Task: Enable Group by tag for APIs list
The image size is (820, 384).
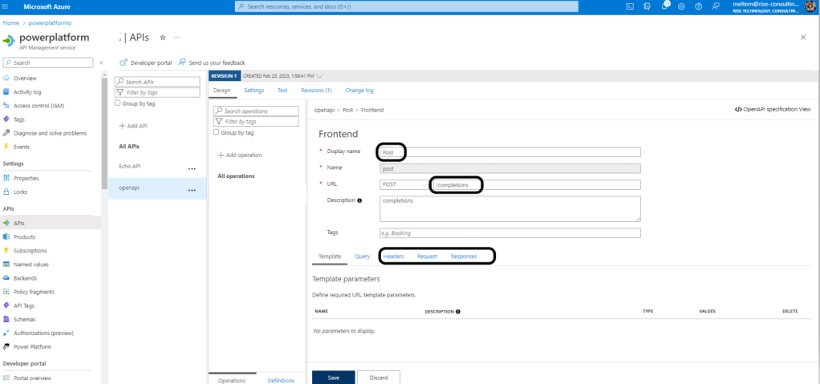Action: pos(118,103)
